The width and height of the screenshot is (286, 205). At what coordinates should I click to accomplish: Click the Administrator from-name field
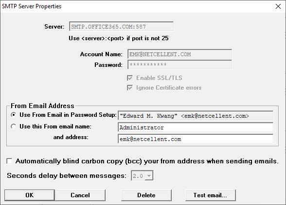196,127
